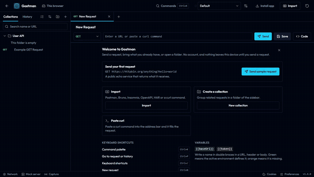Viewport: 314px width, 177px height.
Task: Open Preferences in status bar
Action: (290, 174)
